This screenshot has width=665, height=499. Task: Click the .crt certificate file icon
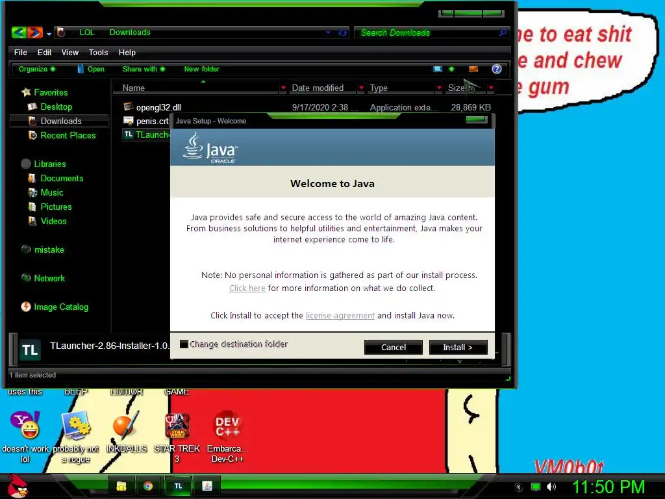[128, 120]
